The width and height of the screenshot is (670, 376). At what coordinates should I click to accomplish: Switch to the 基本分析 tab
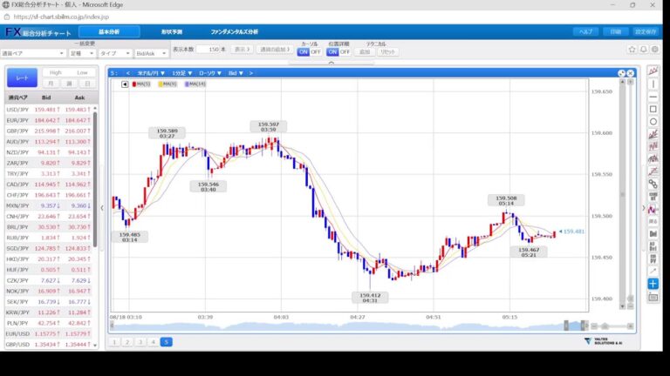[109, 32]
